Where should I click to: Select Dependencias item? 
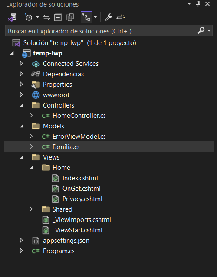(x=63, y=74)
